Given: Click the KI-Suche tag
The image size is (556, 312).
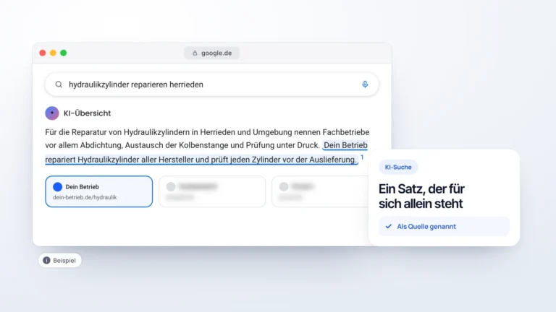Looking at the screenshot, I should (398, 167).
